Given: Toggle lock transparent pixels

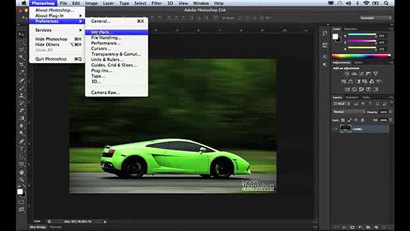Looking at the screenshot, I should [343, 120].
